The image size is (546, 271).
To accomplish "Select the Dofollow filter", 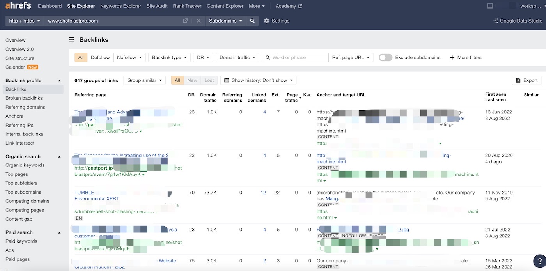I will coord(100,57).
